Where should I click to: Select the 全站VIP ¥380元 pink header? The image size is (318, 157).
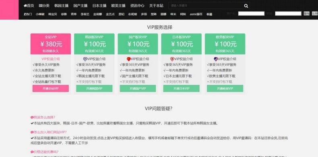coord(51,44)
